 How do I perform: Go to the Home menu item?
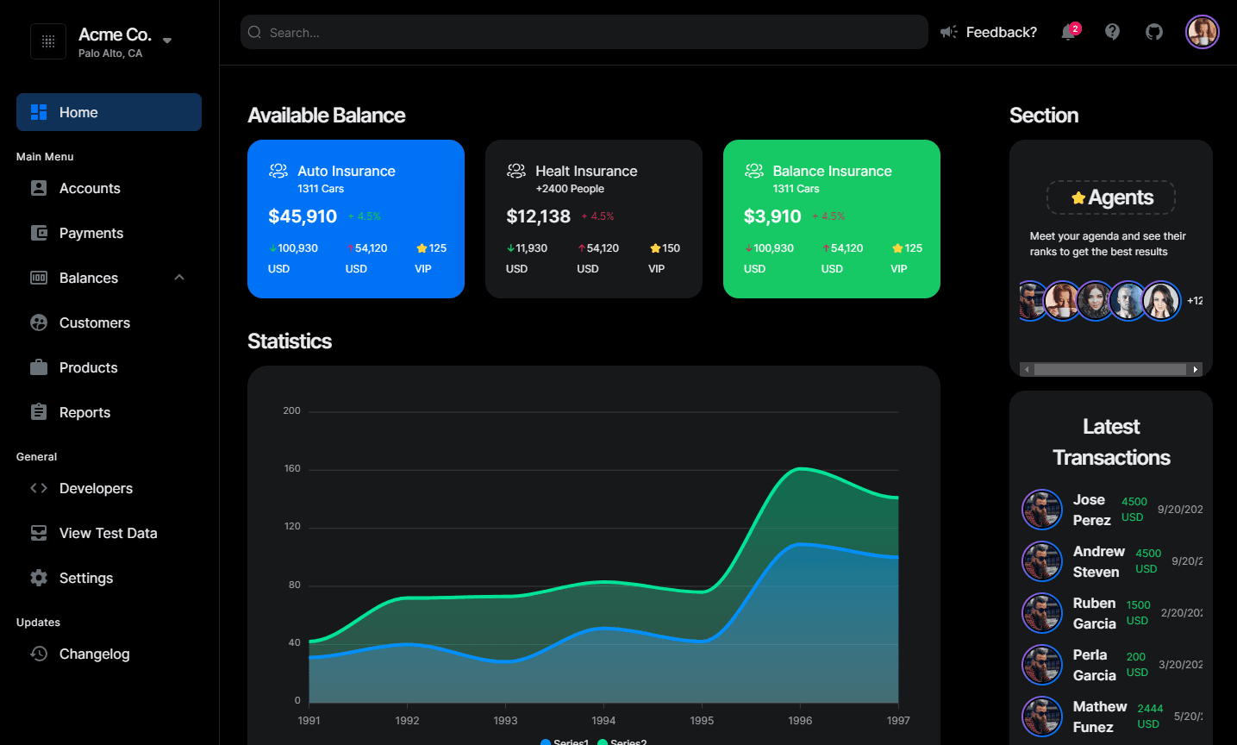tap(109, 112)
